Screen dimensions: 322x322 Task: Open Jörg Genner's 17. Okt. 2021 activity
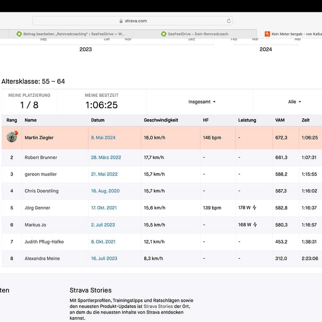point(103,208)
